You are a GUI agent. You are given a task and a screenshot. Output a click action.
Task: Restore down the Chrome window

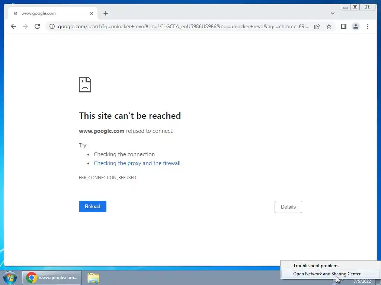click(x=355, y=7)
